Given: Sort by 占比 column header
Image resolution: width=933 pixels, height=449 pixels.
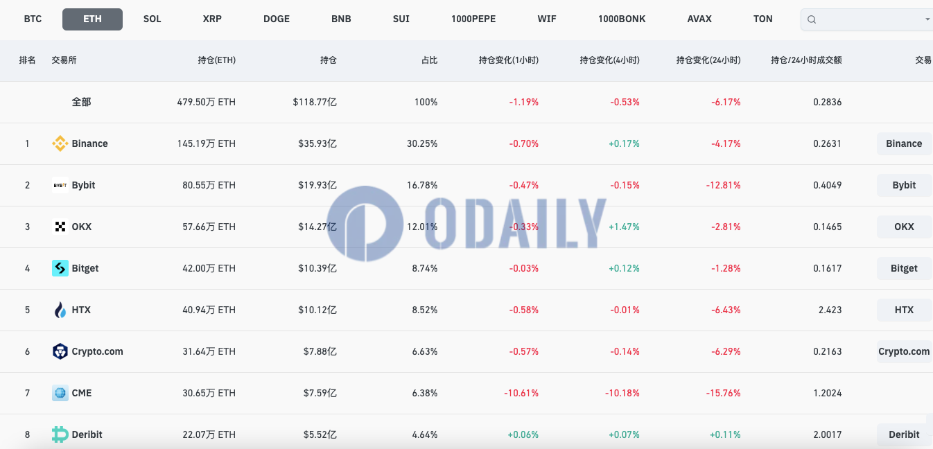Looking at the screenshot, I should point(430,60).
